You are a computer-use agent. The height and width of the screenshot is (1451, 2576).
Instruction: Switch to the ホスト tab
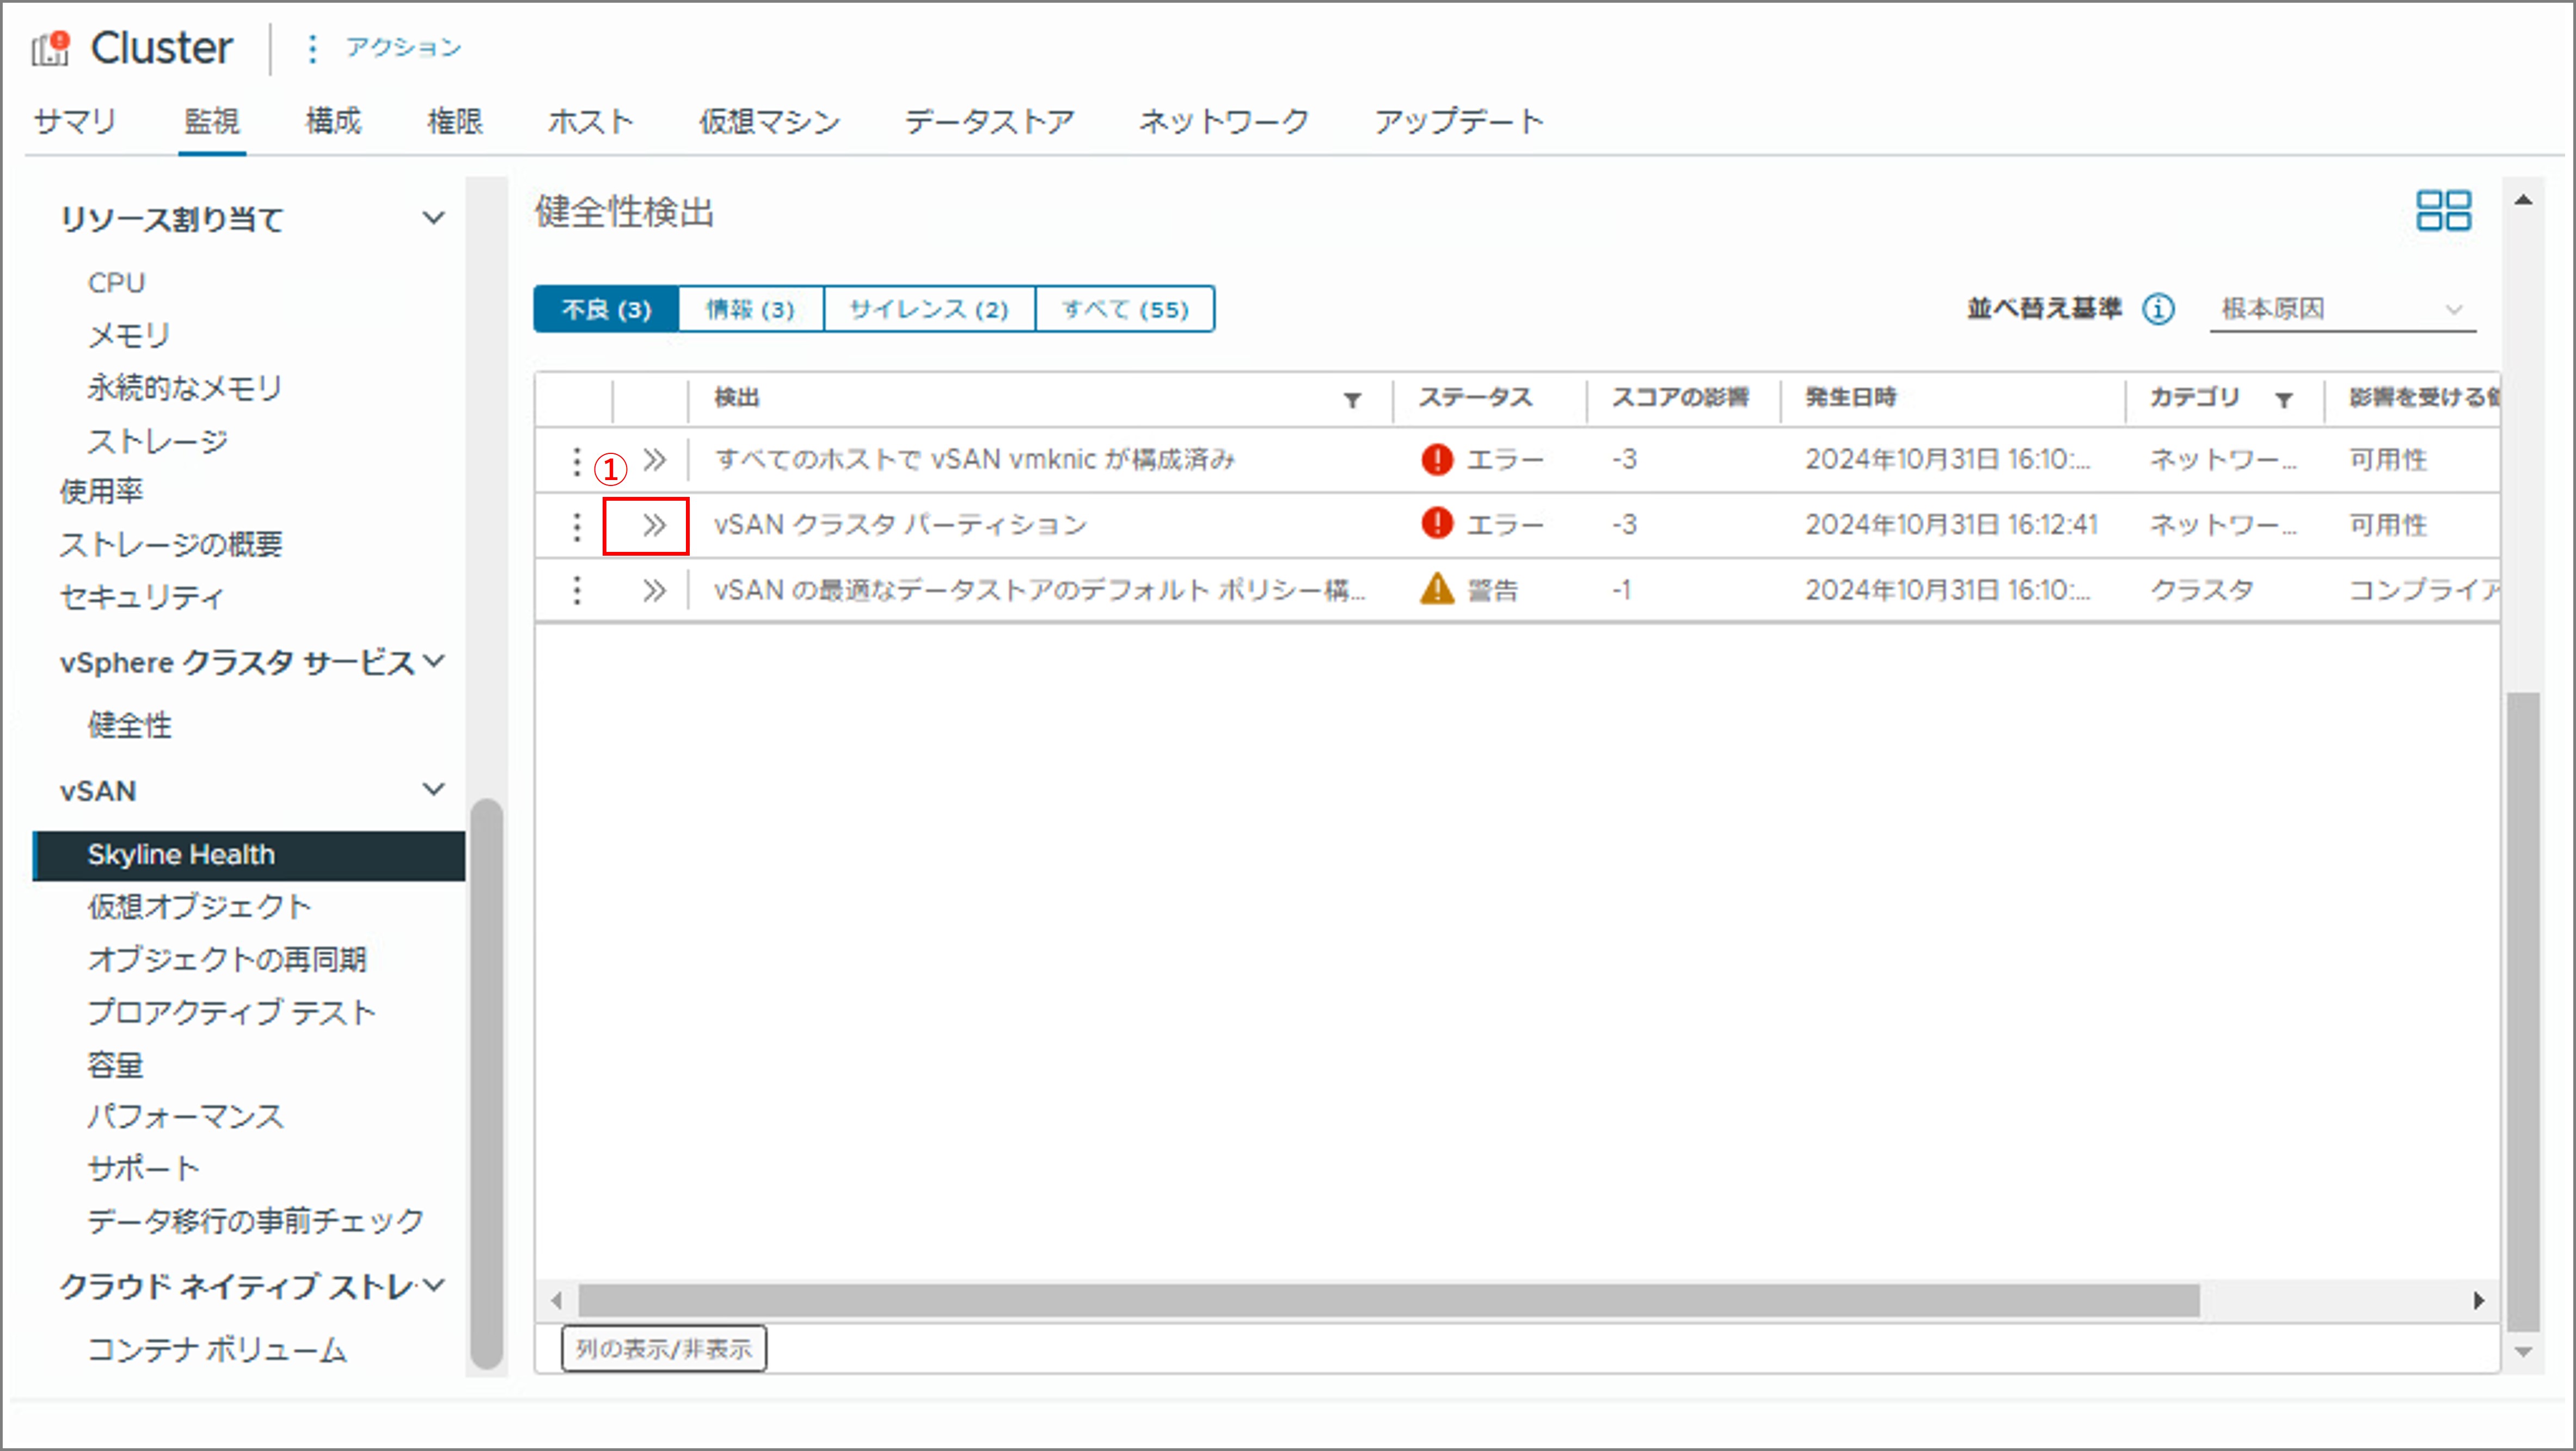pyautogui.click(x=591, y=121)
